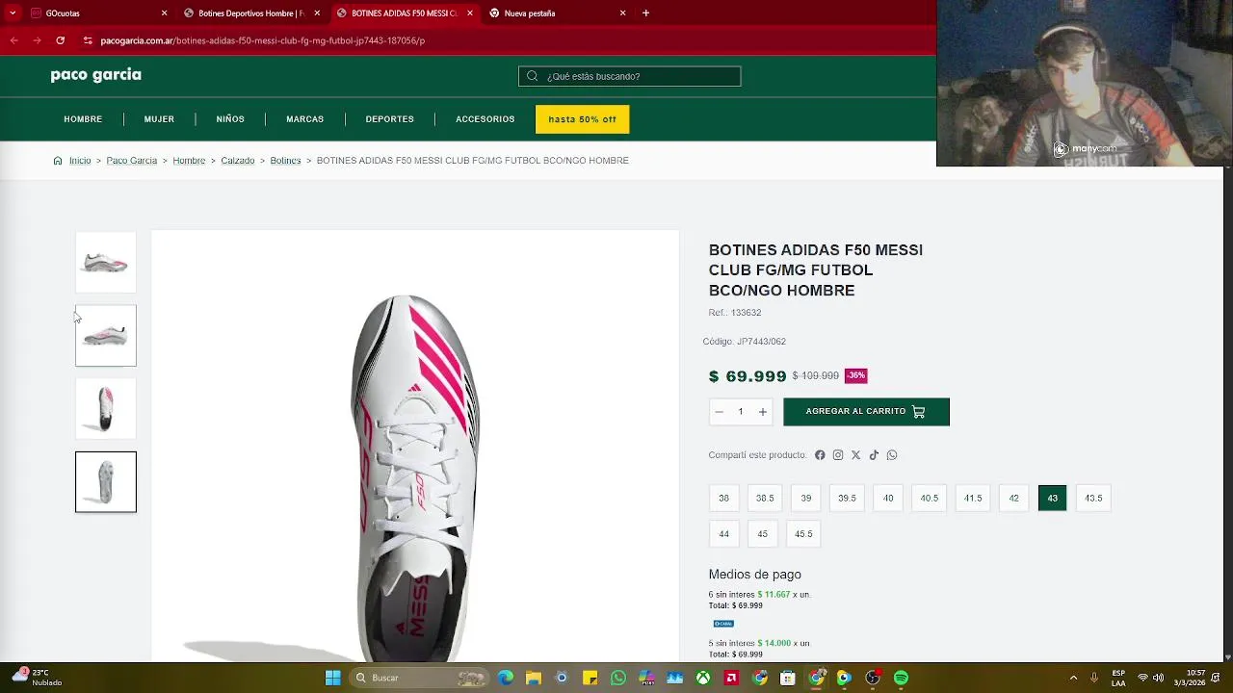Select size 39
The height and width of the screenshot is (693, 1233).
(806, 499)
